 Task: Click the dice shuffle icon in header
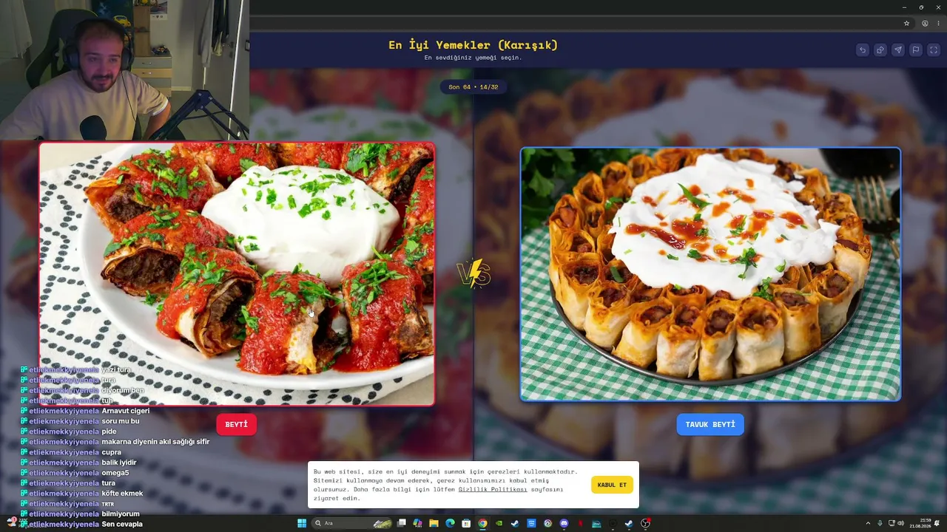(880, 50)
